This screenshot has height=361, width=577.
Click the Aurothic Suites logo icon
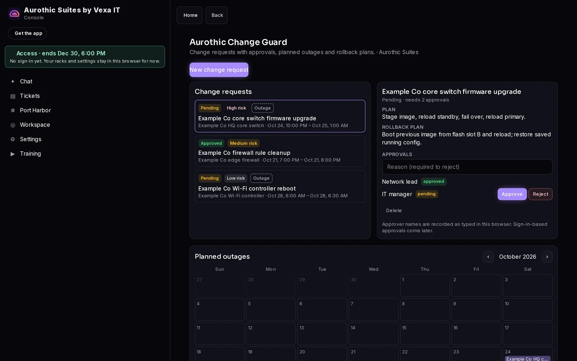14,14
